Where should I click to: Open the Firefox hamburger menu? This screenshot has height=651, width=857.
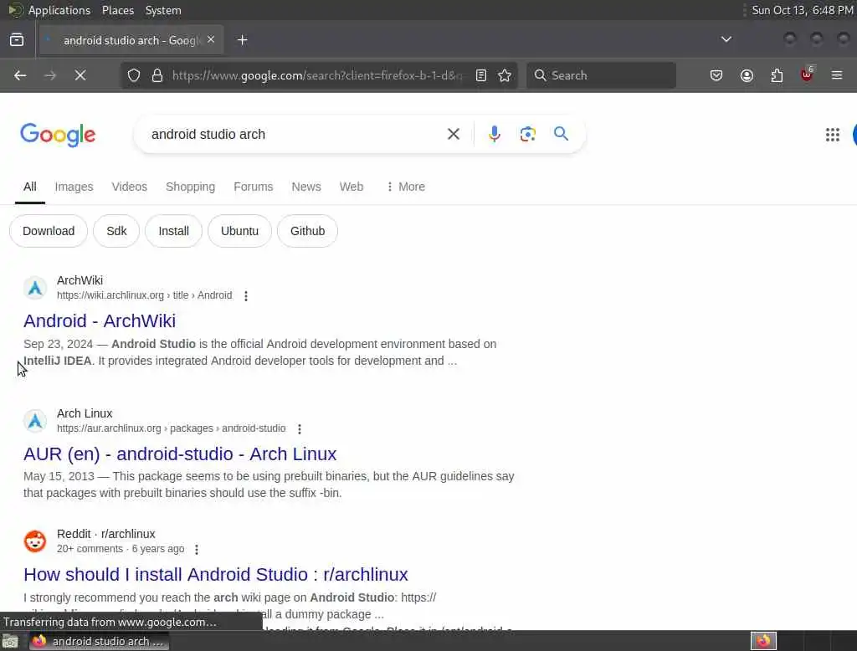click(837, 75)
